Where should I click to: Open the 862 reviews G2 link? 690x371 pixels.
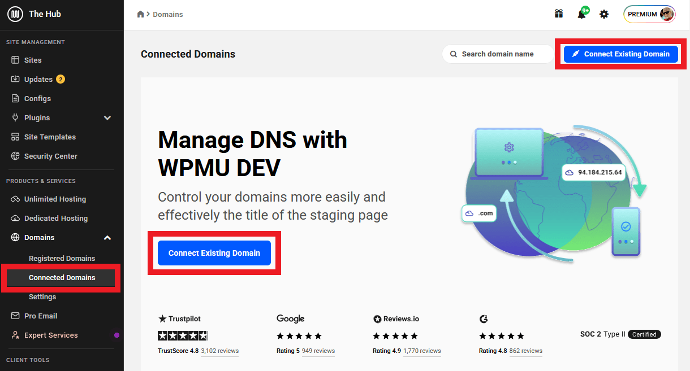pyautogui.click(x=526, y=351)
